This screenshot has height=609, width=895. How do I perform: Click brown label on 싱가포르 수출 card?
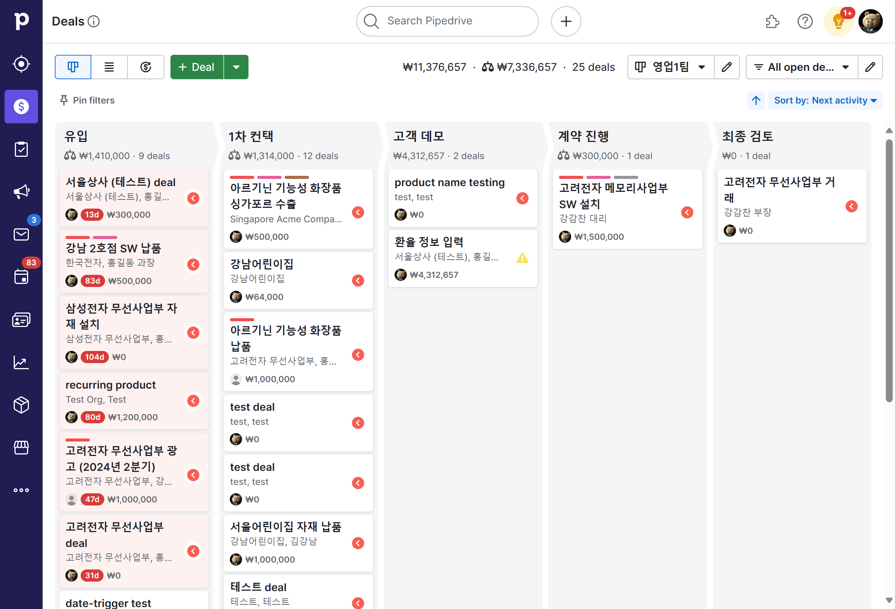[x=297, y=178]
